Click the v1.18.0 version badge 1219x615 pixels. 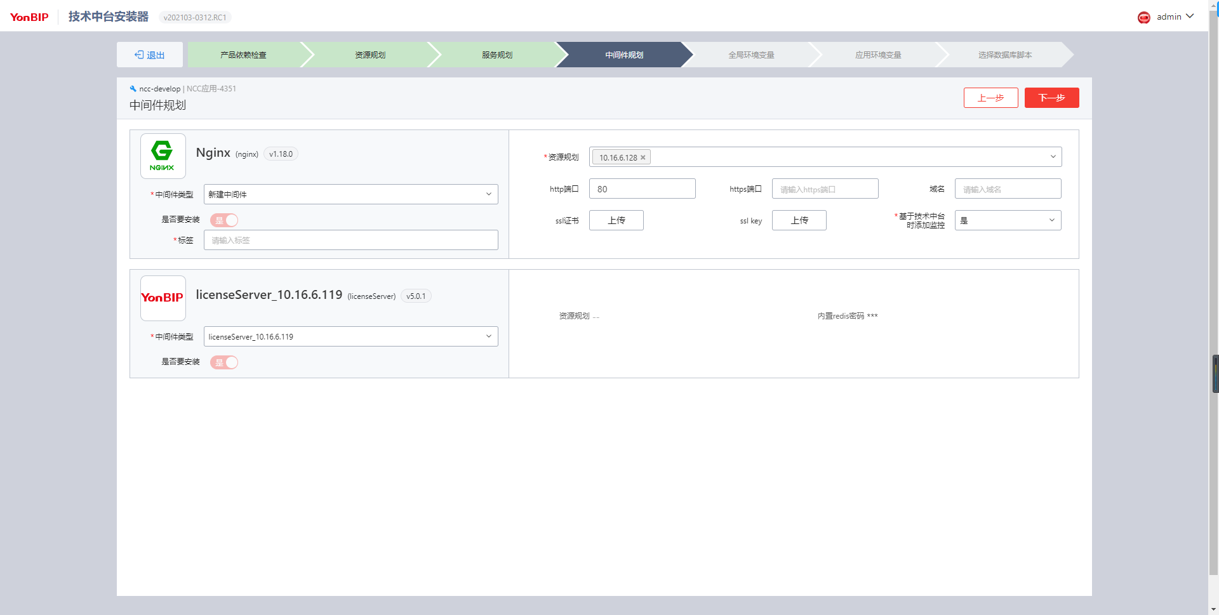tap(281, 154)
